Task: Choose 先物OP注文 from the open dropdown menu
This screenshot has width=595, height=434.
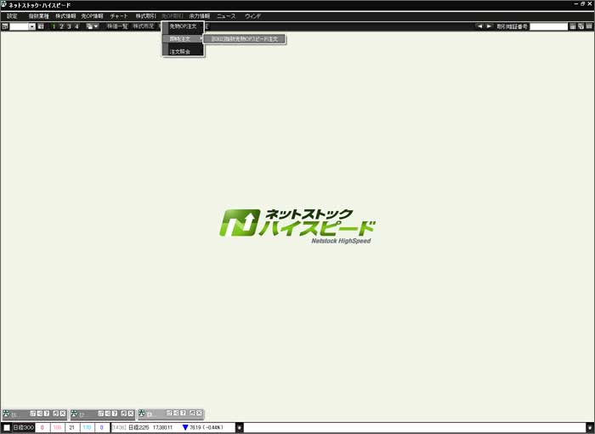Action: pyautogui.click(x=184, y=26)
